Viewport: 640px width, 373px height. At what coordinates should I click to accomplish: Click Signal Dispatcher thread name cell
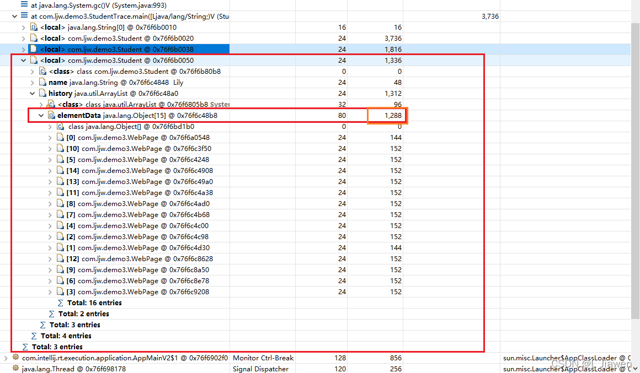click(x=260, y=369)
